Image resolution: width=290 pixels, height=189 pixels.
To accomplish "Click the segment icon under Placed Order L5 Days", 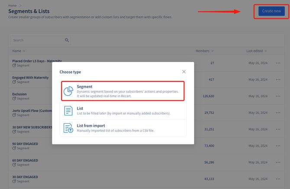I will pyautogui.click(x=14, y=65).
